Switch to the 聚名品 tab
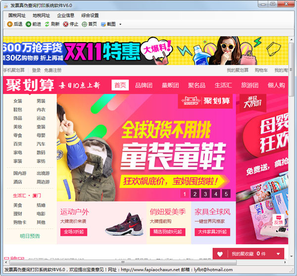This screenshot has height=276, width=297. pos(197,86)
